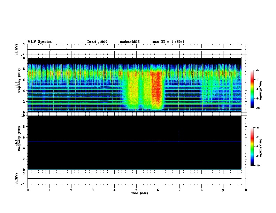This screenshot has height=213, width=276.
Task: Click the '3' tick on the time axis
Action: (93, 190)
